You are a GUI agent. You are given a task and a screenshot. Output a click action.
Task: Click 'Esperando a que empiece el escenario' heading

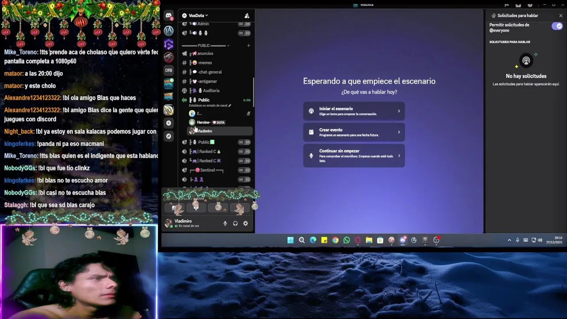369,81
